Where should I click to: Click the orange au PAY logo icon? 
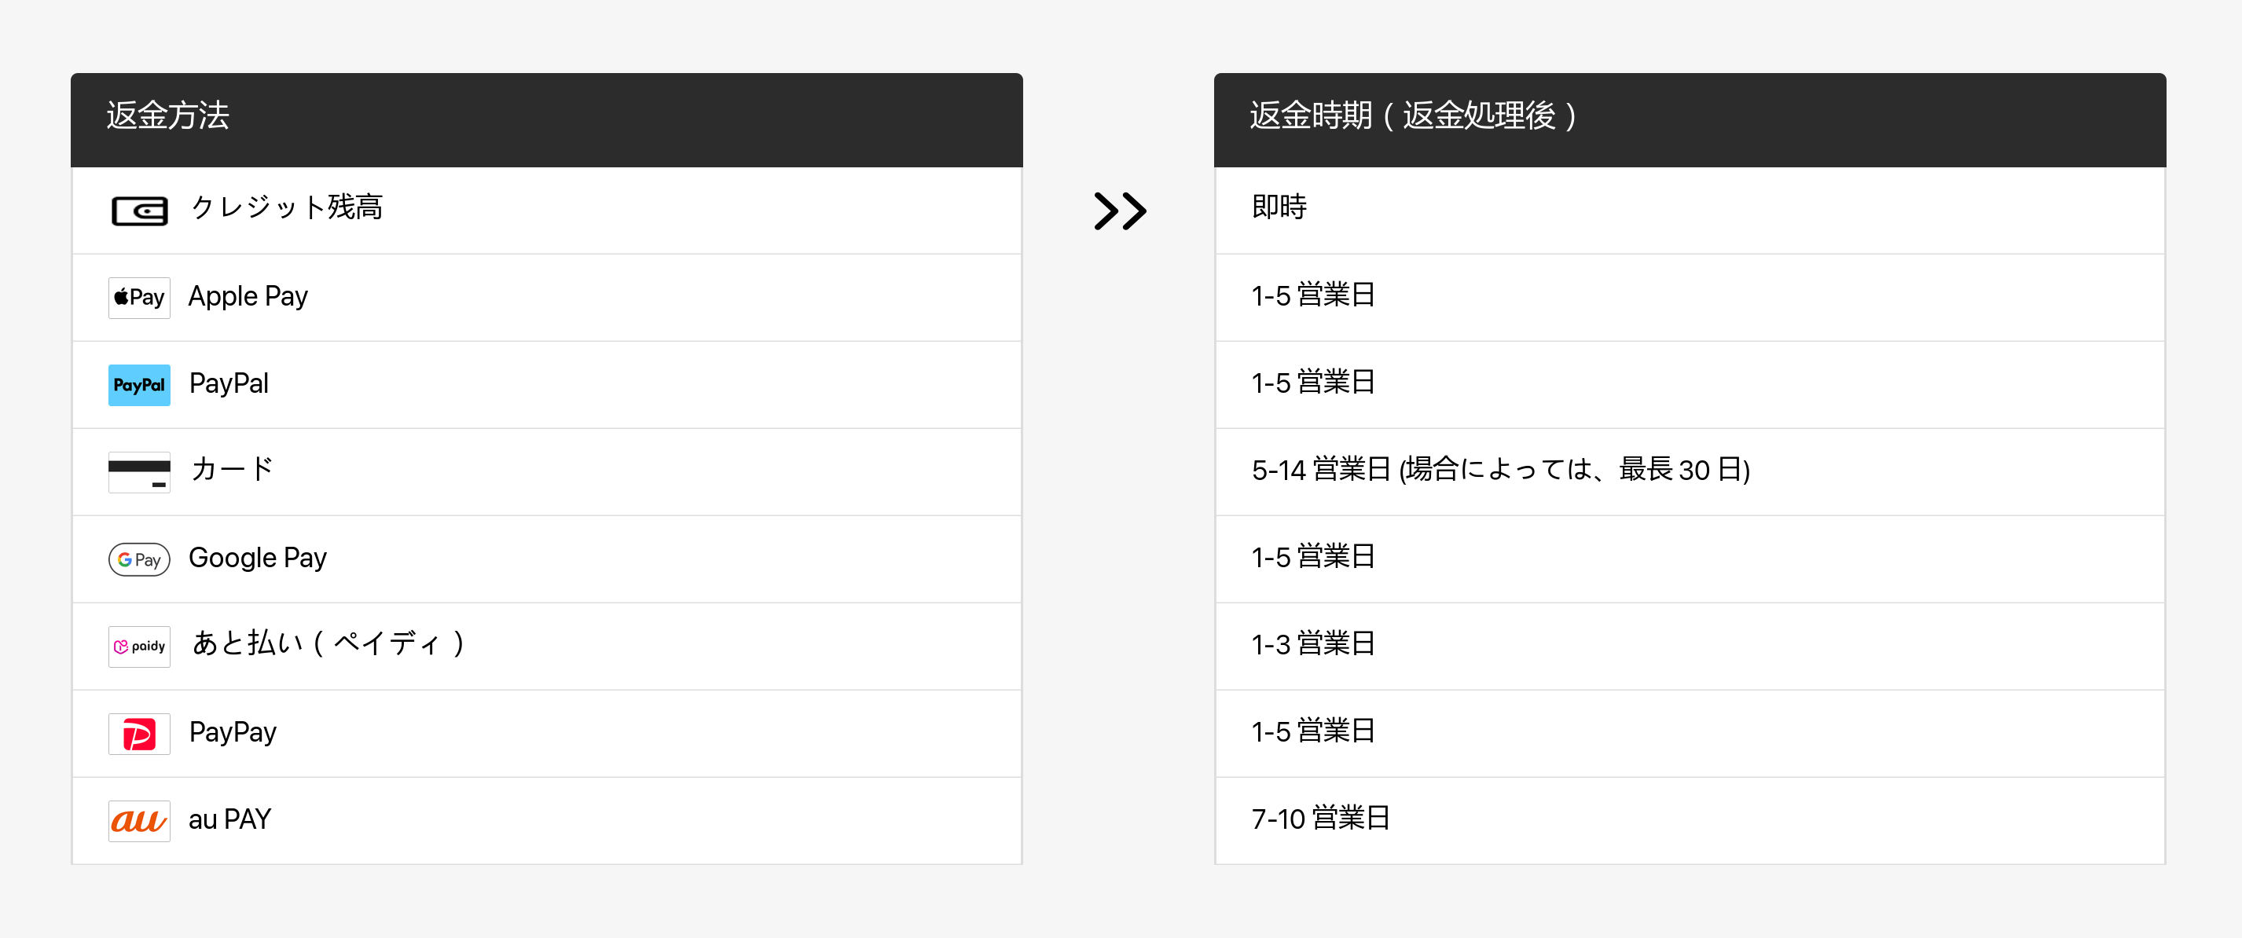[x=139, y=820]
